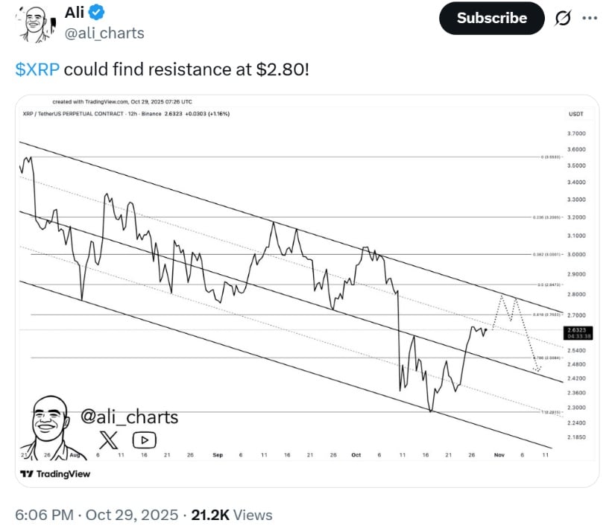Click the blue verified badge
Image resolution: width=615 pixels, height=526 pixels.
(x=96, y=12)
